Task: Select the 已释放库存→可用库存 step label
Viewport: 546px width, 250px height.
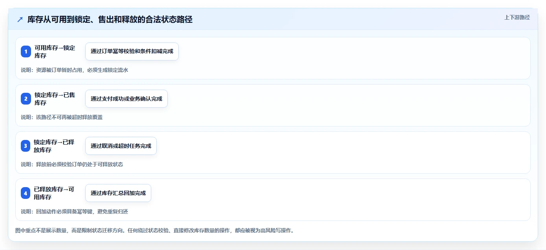Action: pos(54,193)
